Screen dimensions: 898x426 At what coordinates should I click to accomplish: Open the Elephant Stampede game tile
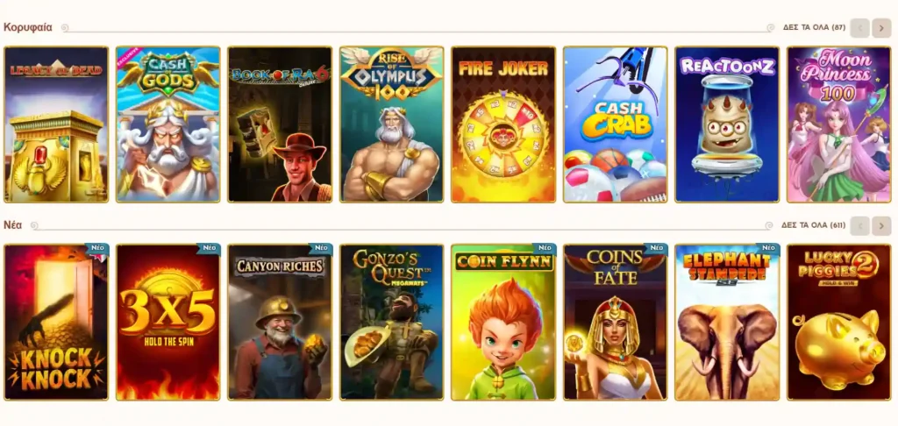pos(727,322)
